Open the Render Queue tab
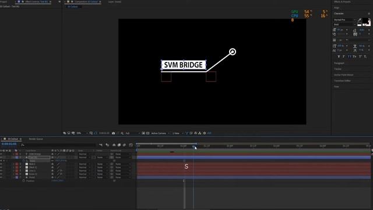373x210 pixels. 36,139
